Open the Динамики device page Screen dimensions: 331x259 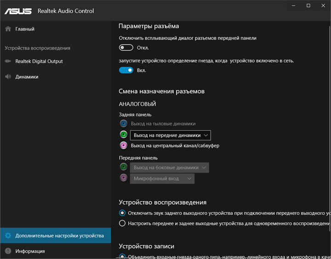coord(56,77)
